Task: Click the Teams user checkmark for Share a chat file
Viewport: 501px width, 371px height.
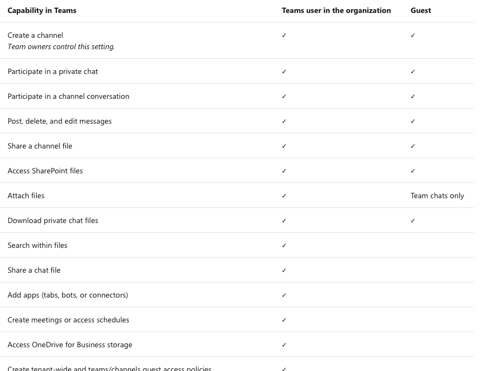Action: coord(284,271)
